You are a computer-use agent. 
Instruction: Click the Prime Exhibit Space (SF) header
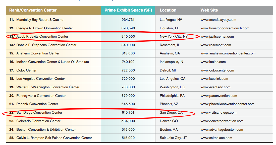point(128,10)
